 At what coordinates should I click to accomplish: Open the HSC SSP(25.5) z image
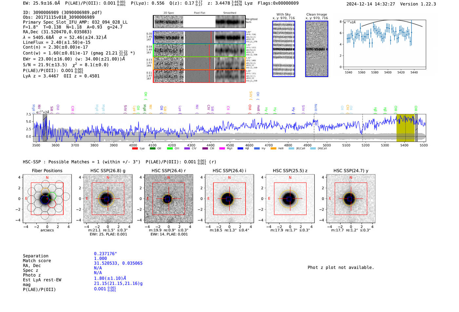click(x=290, y=199)
